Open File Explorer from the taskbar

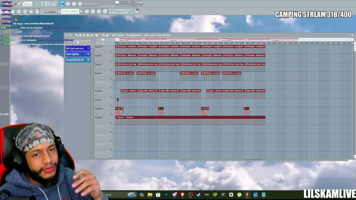(x=150, y=195)
